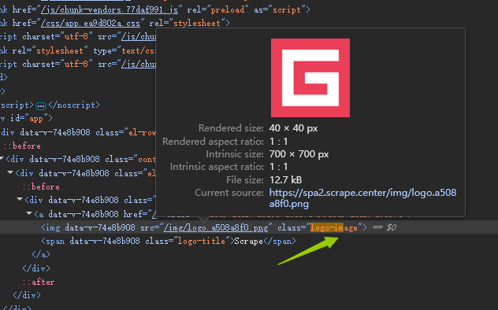This screenshot has width=498, height=310.
Task: Select the span with class logo-title
Action: pyautogui.click(x=169, y=242)
